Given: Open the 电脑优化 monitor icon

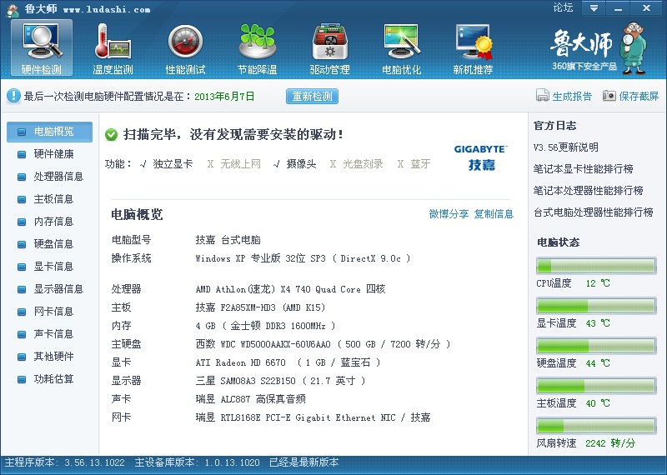Looking at the screenshot, I should click(x=401, y=48).
